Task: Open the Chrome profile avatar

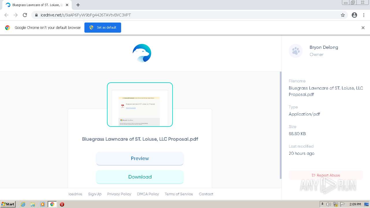Action: (x=354, y=15)
